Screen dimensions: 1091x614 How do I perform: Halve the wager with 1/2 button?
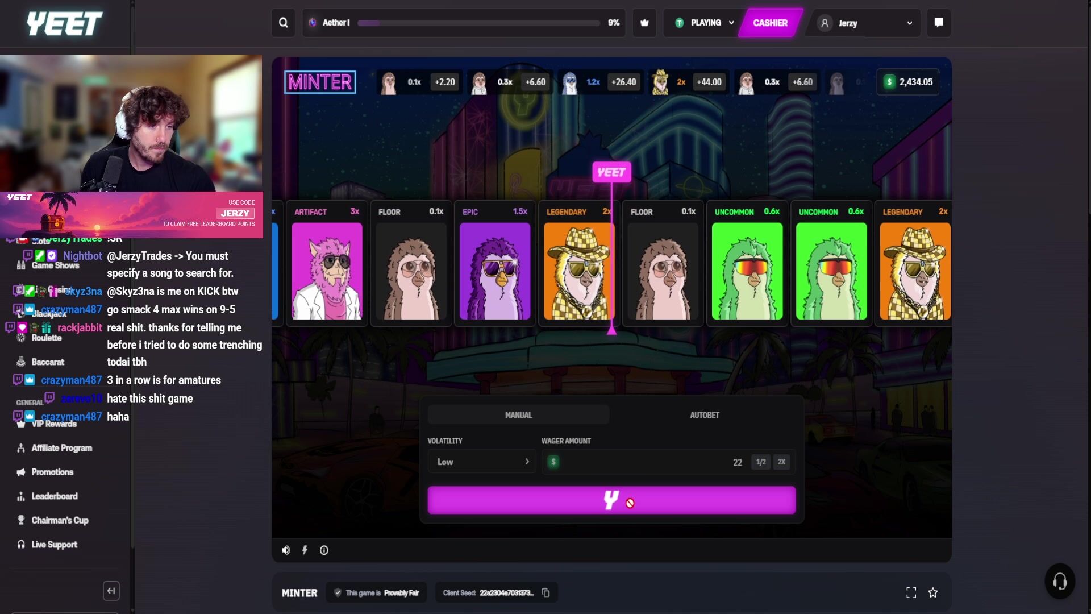(x=761, y=462)
